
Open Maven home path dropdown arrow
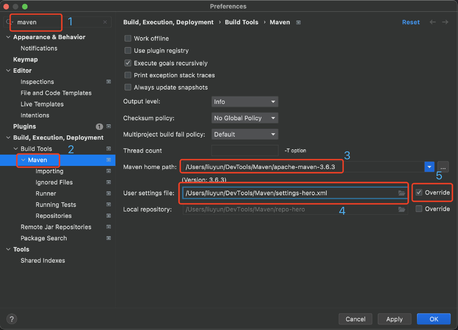[429, 167]
